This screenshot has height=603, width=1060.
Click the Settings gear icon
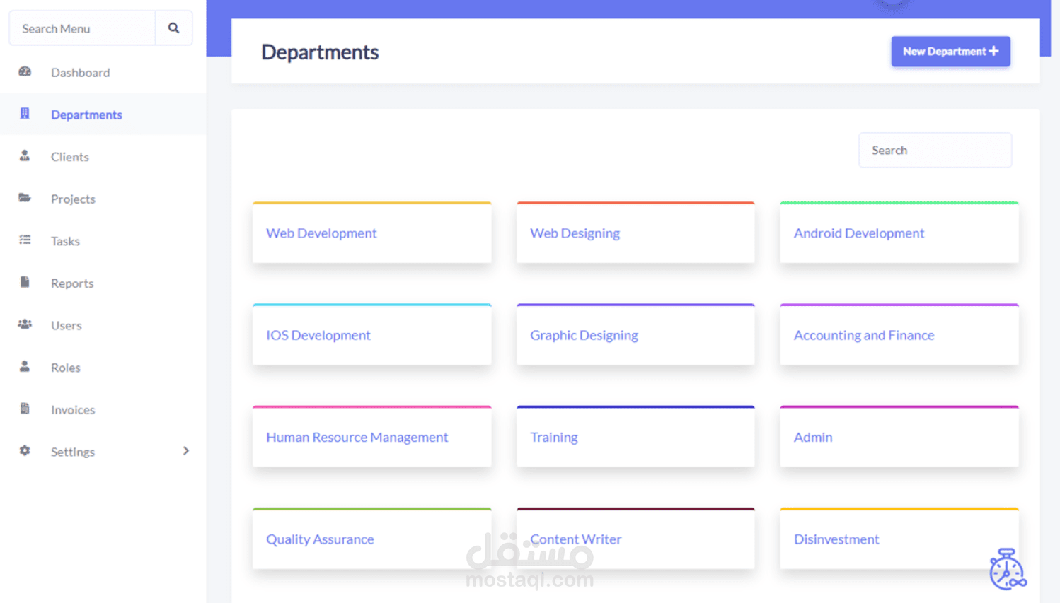(x=25, y=450)
